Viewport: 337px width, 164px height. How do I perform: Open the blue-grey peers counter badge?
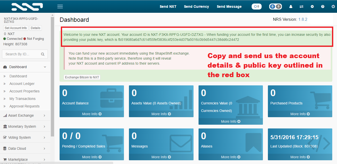pos(275,7)
